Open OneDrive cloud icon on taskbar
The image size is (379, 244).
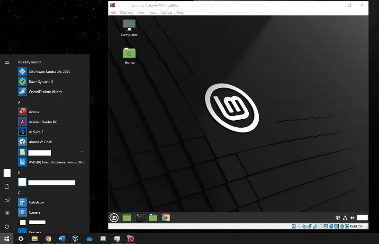click(x=90, y=239)
